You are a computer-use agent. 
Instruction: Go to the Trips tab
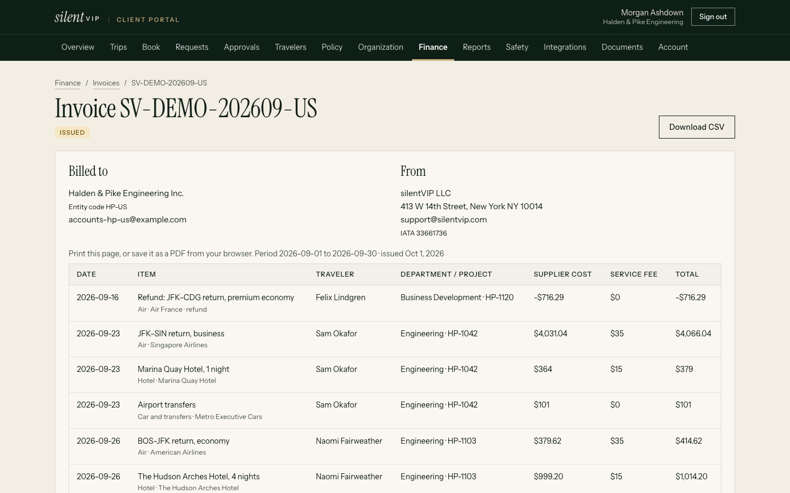pos(119,47)
